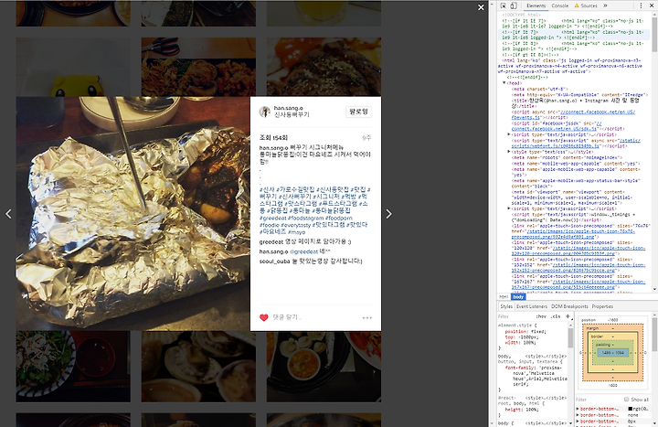Screen dimensions: 658x427
Task: Click the position fixed style value
Action: pos(538,332)
